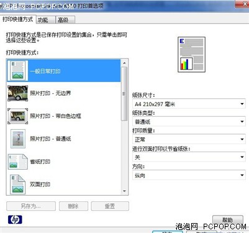This screenshot has width=249, height=233.
Task: Click the 重置 button
Action: (x=110, y=206)
